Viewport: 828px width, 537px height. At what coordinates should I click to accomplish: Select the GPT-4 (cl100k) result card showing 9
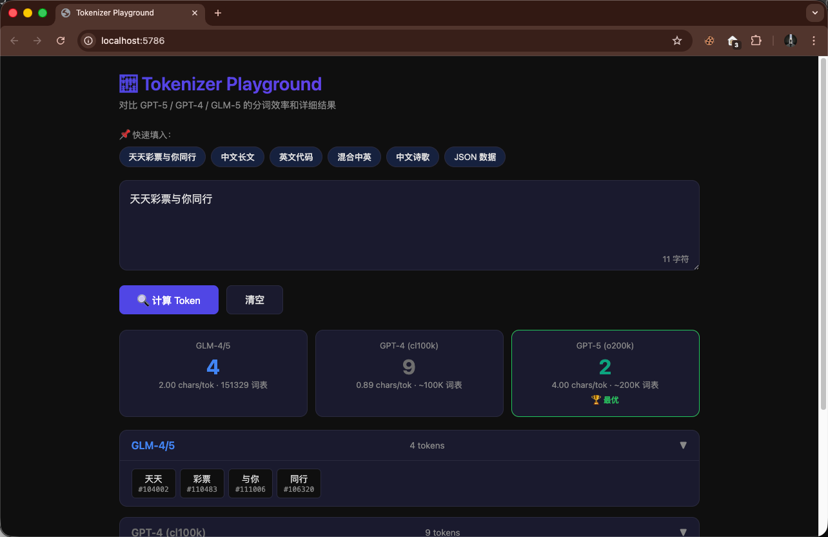pos(409,373)
